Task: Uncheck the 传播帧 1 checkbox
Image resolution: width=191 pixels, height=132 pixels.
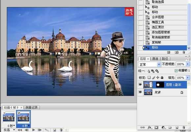Action: pyautogui.click(x=176, y=71)
